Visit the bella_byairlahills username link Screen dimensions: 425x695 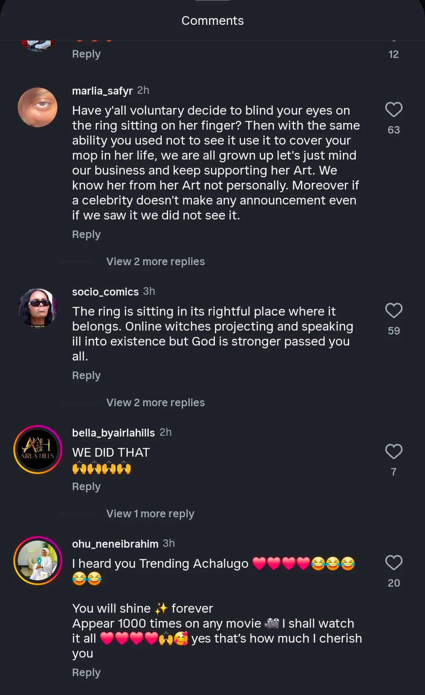pyautogui.click(x=113, y=433)
